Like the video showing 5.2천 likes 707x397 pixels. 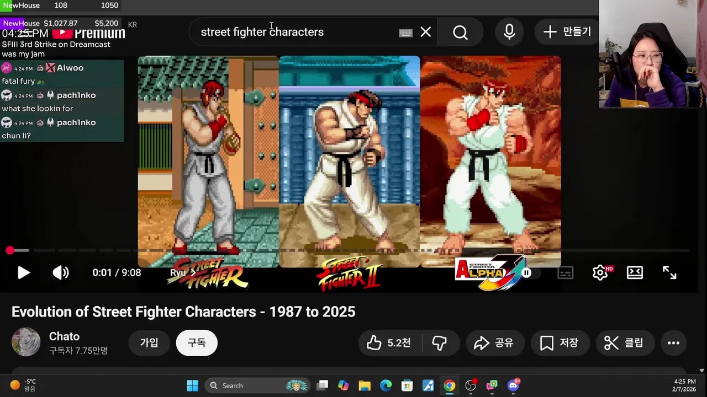click(389, 343)
